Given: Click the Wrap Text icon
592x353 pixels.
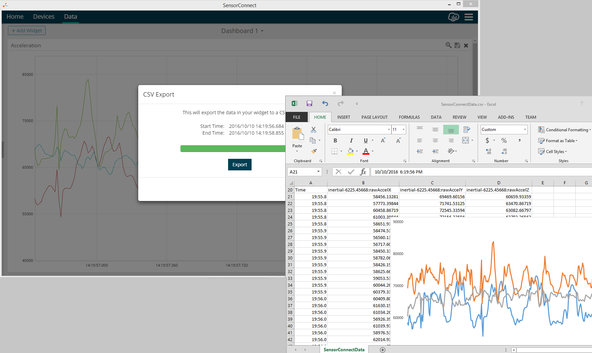Looking at the screenshot, I should click(466, 130).
